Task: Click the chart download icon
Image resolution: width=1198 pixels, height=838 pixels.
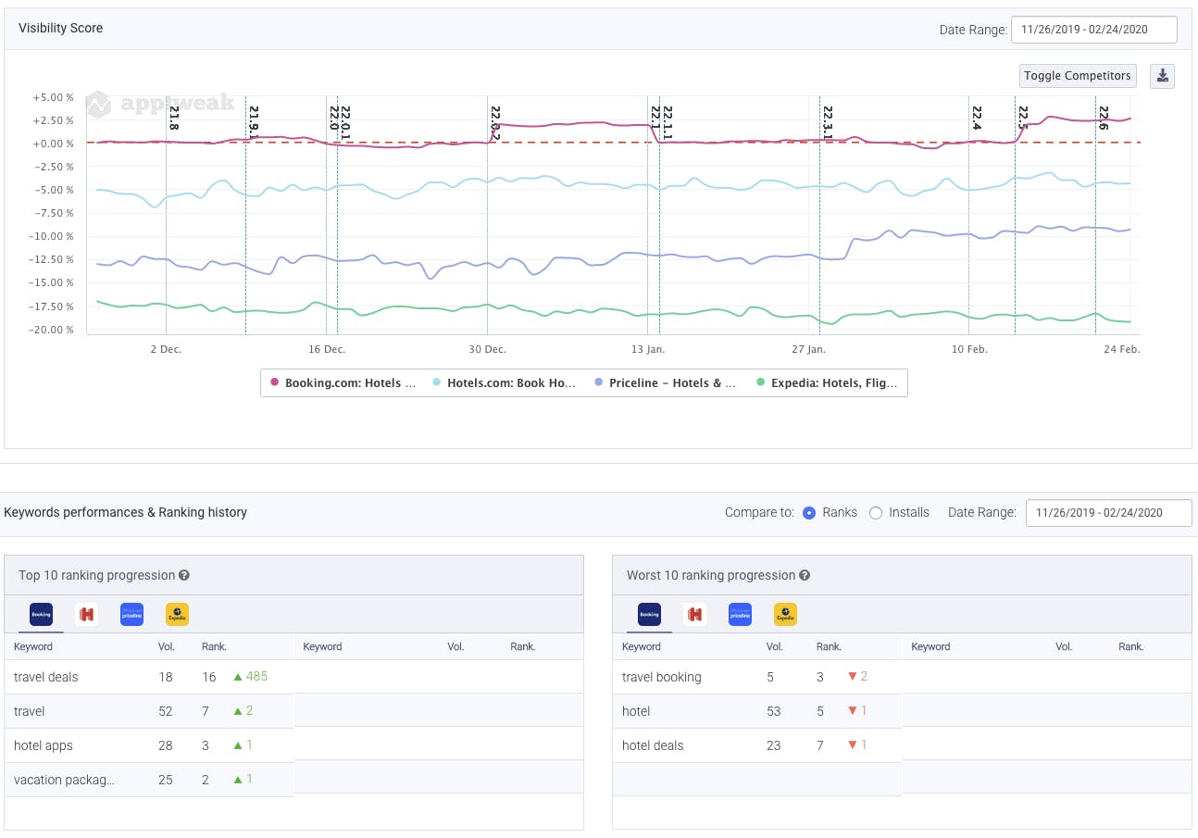Action: [x=1162, y=76]
